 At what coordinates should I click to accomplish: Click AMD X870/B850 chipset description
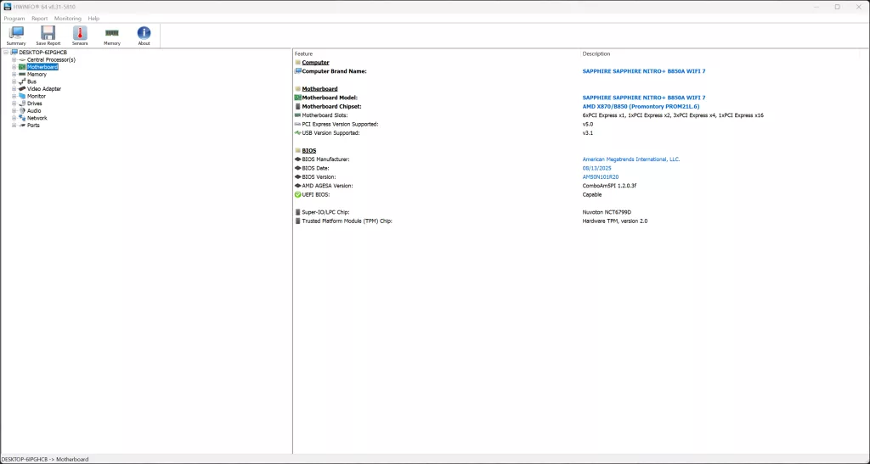[641, 106]
